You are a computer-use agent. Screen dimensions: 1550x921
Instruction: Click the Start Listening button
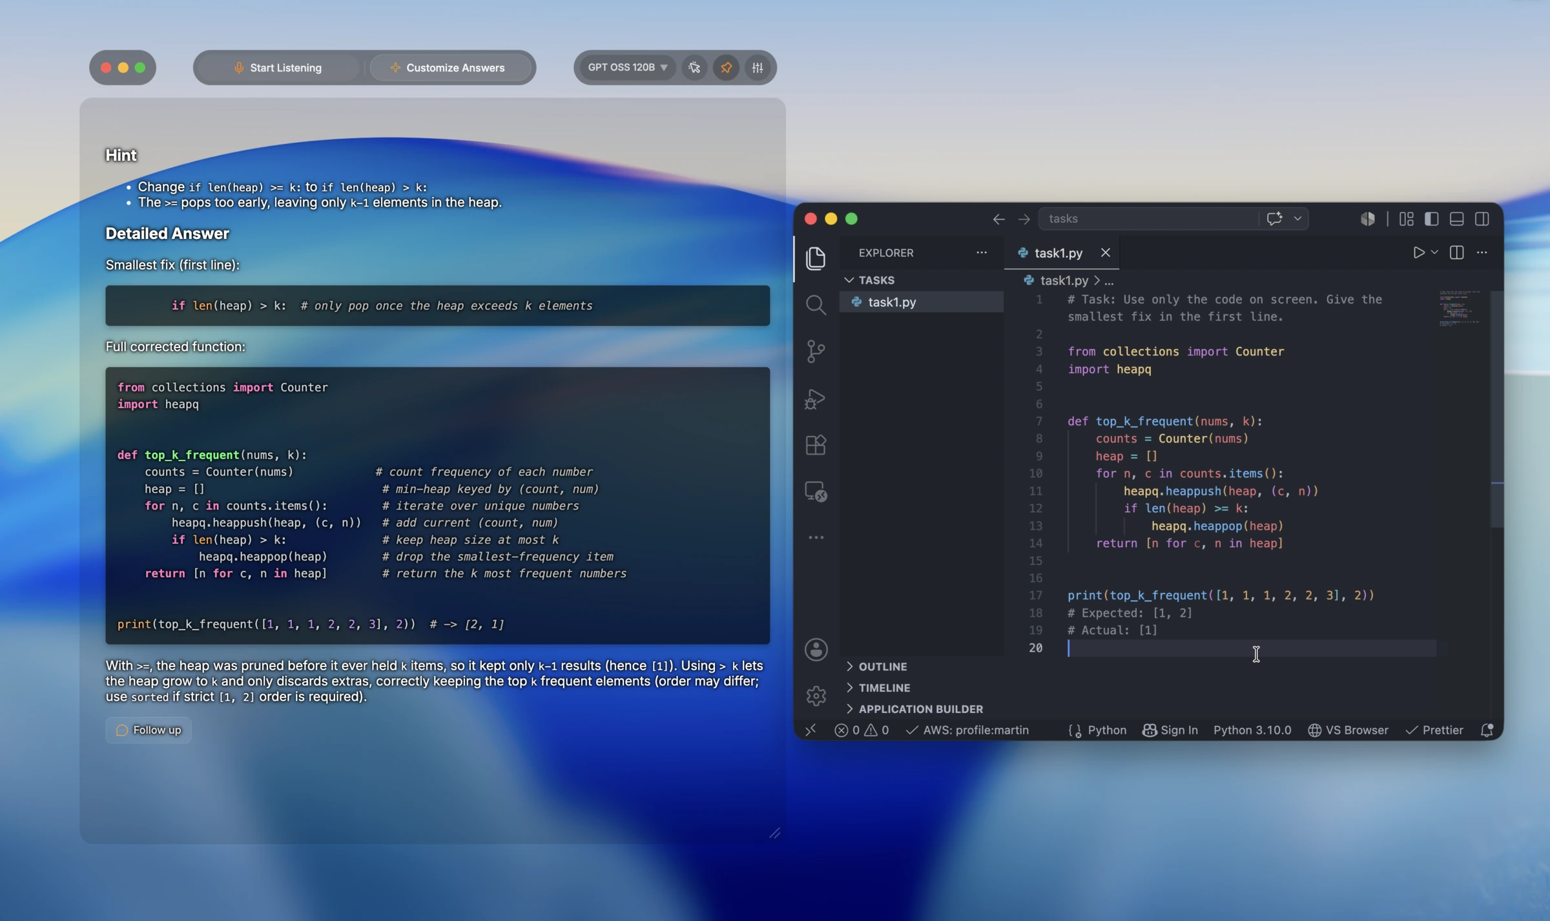tap(278, 67)
